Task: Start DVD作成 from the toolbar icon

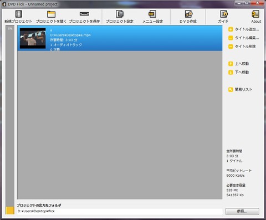Action: pyautogui.click(x=188, y=14)
